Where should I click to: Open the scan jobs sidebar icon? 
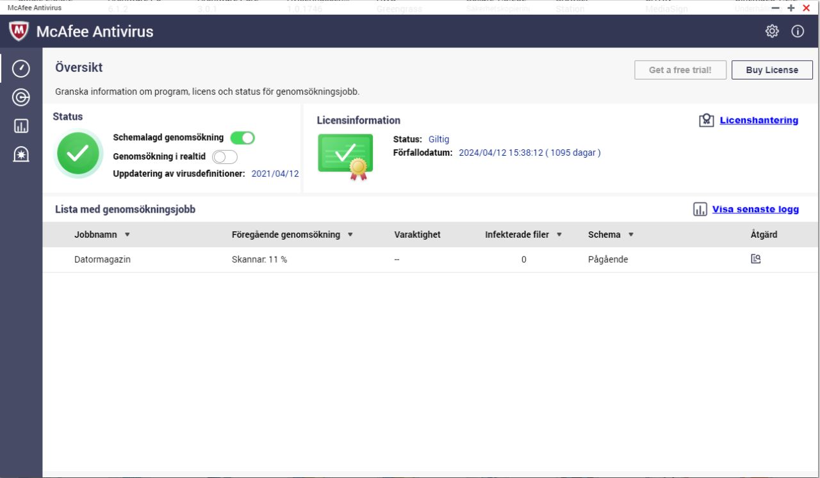[x=21, y=97]
